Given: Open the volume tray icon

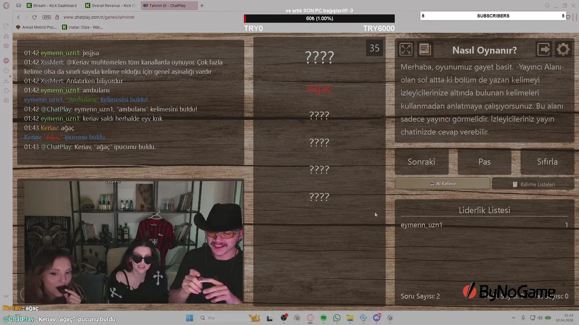Looking at the screenshot, I should 541,318.
